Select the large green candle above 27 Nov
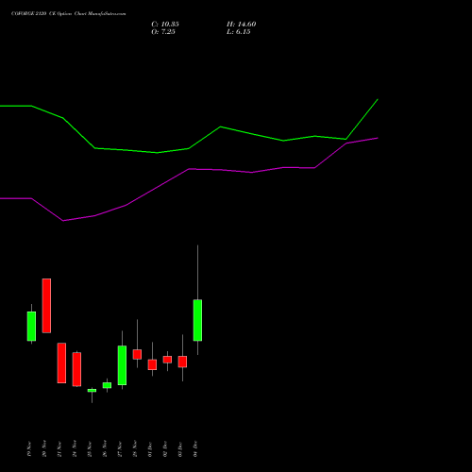Viewport: 472px width, 472px height. tap(122, 365)
